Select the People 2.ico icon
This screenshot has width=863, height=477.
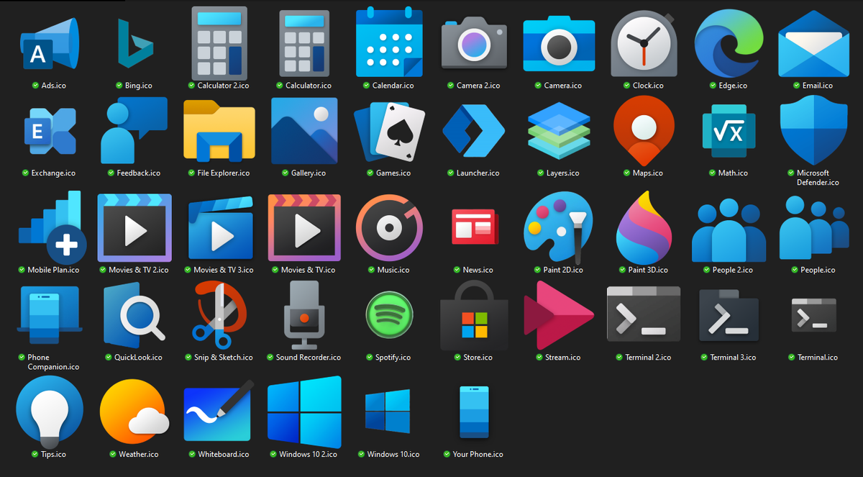click(x=729, y=228)
